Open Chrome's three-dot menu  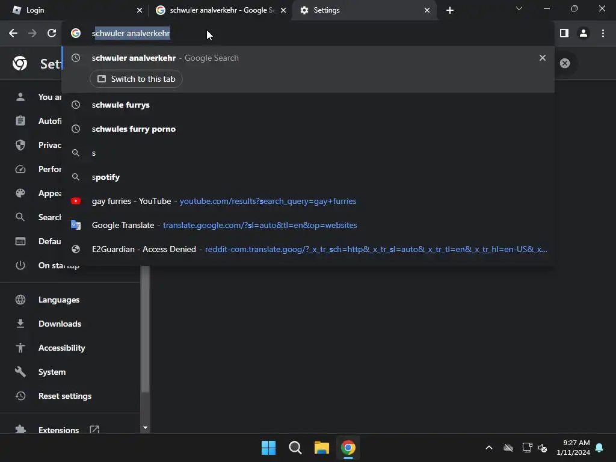pos(603,34)
